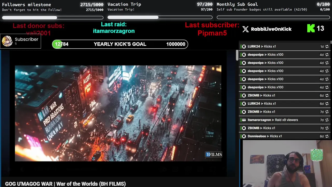The image size is (332, 187).
Task: Click the Pipman5 last subscriber name
Action: 212,33
